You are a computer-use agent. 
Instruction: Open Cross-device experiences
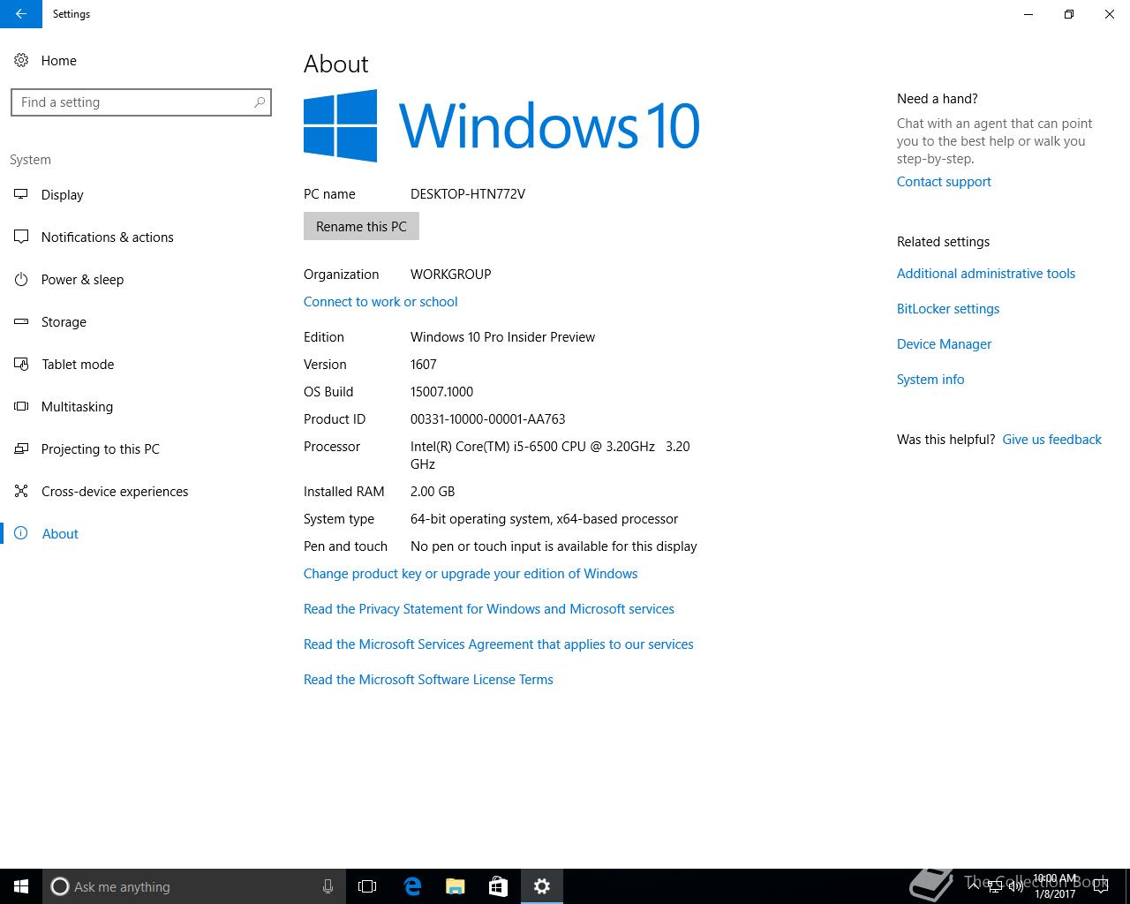(x=115, y=491)
